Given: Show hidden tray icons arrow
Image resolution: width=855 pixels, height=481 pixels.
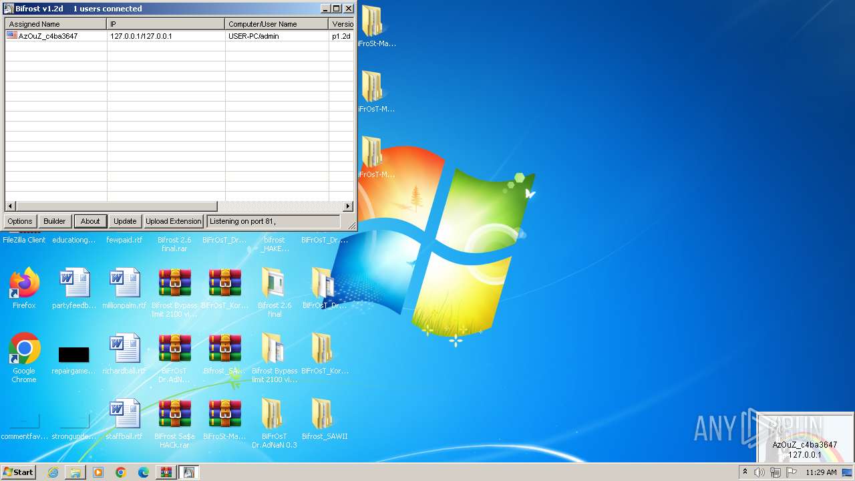Looking at the screenshot, I should (745, 472).
